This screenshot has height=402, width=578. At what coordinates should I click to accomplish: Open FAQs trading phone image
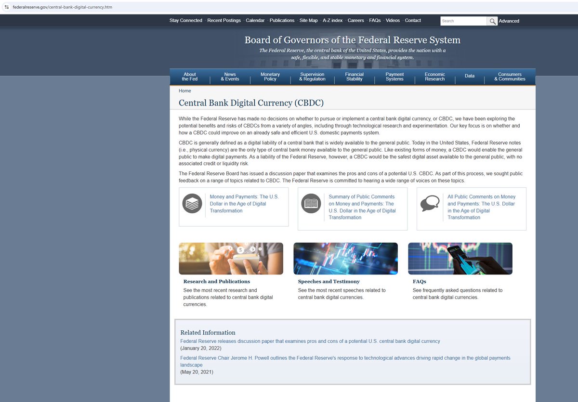460,259
